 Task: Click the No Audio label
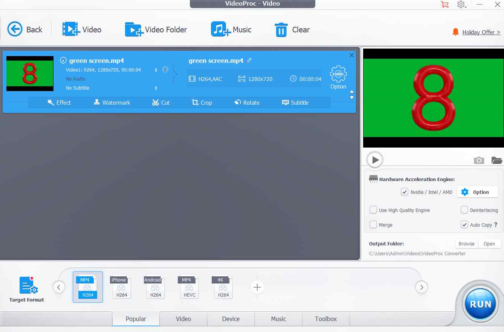pos(75,79)
